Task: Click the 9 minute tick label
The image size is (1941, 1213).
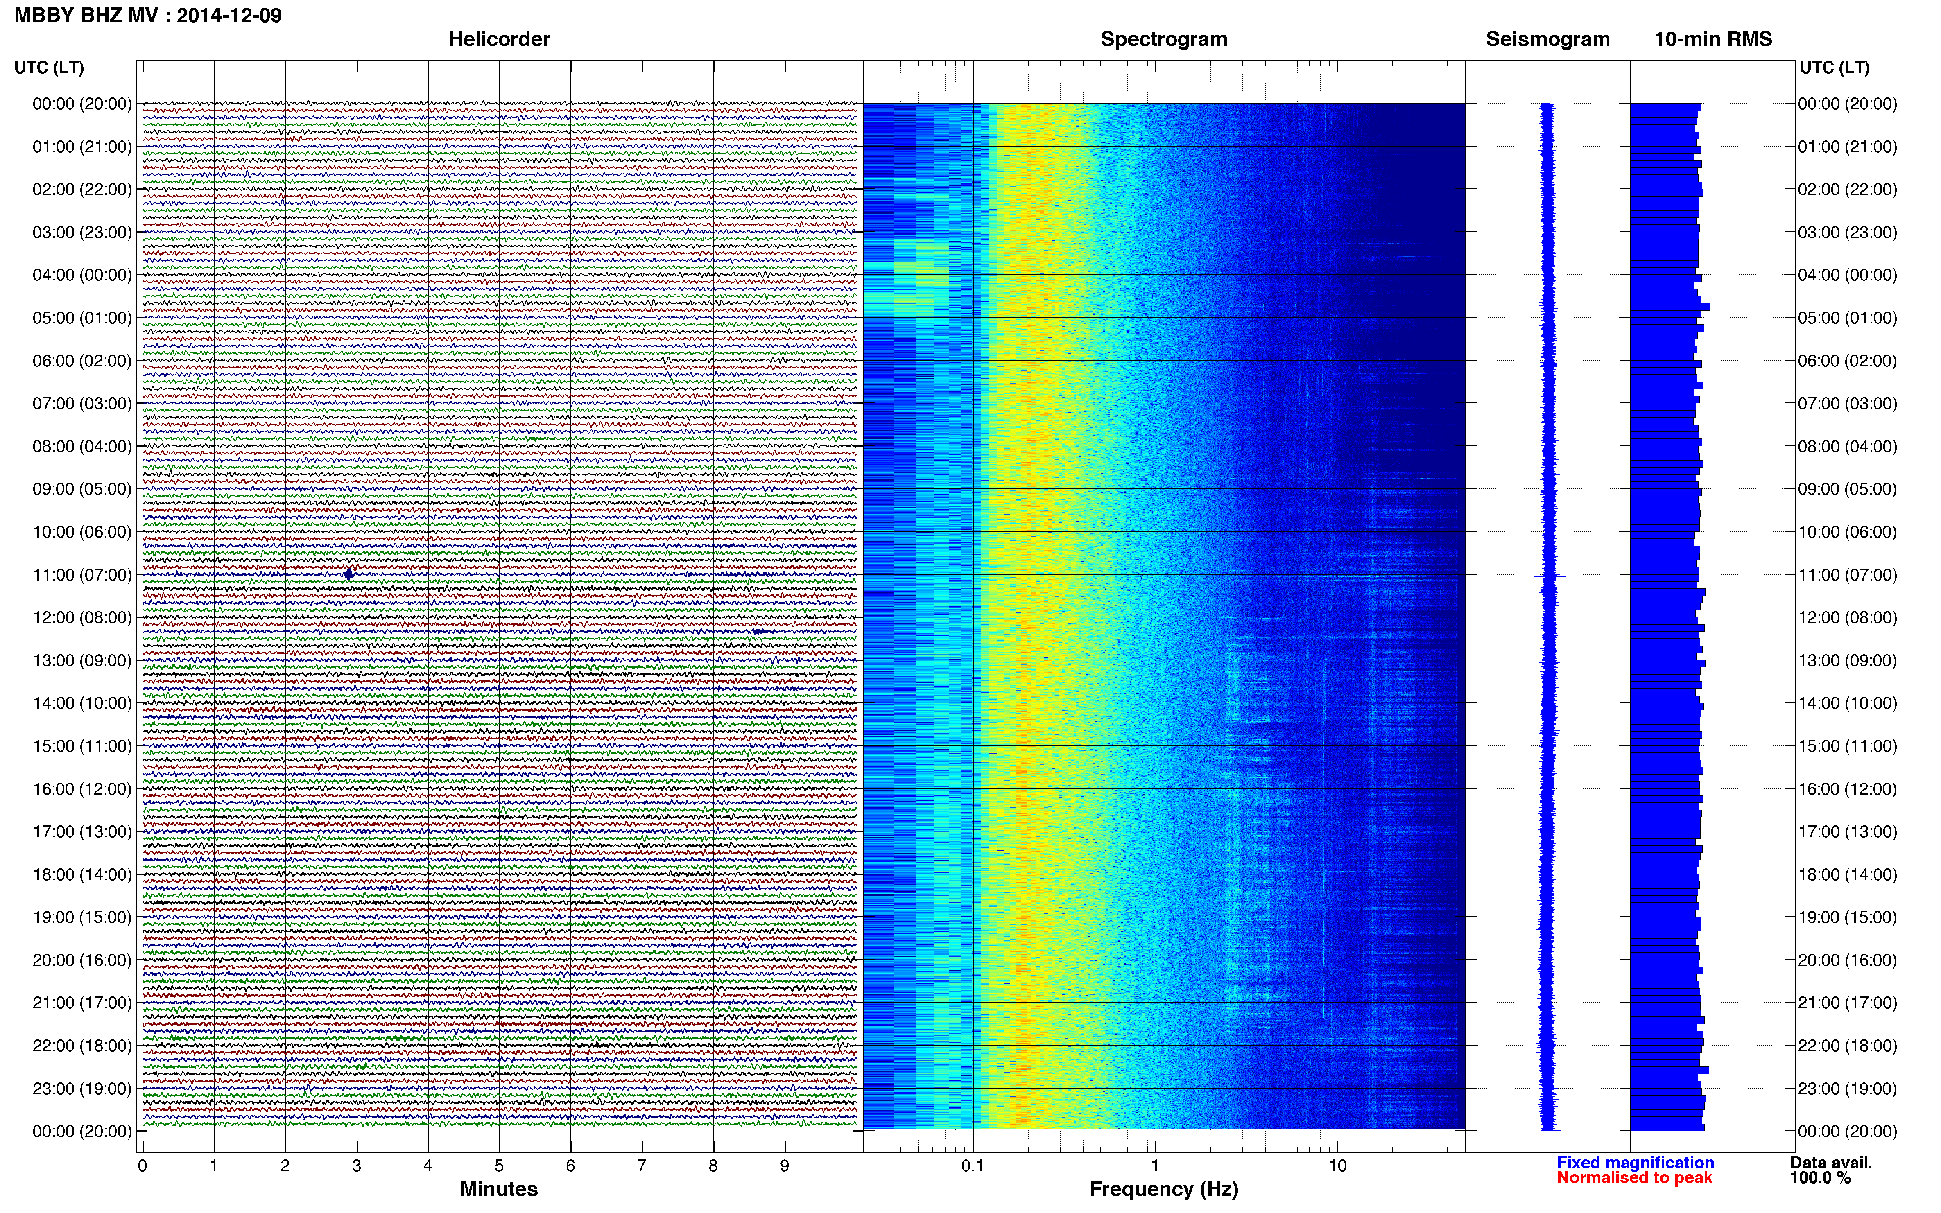Action: coord(785,1166)
